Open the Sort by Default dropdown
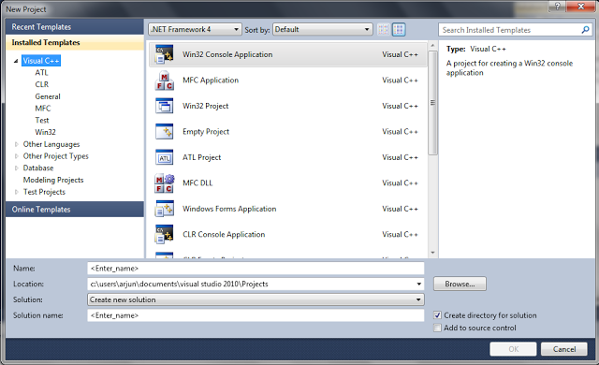The image size is (599, 365). click(x=323, y=29)
